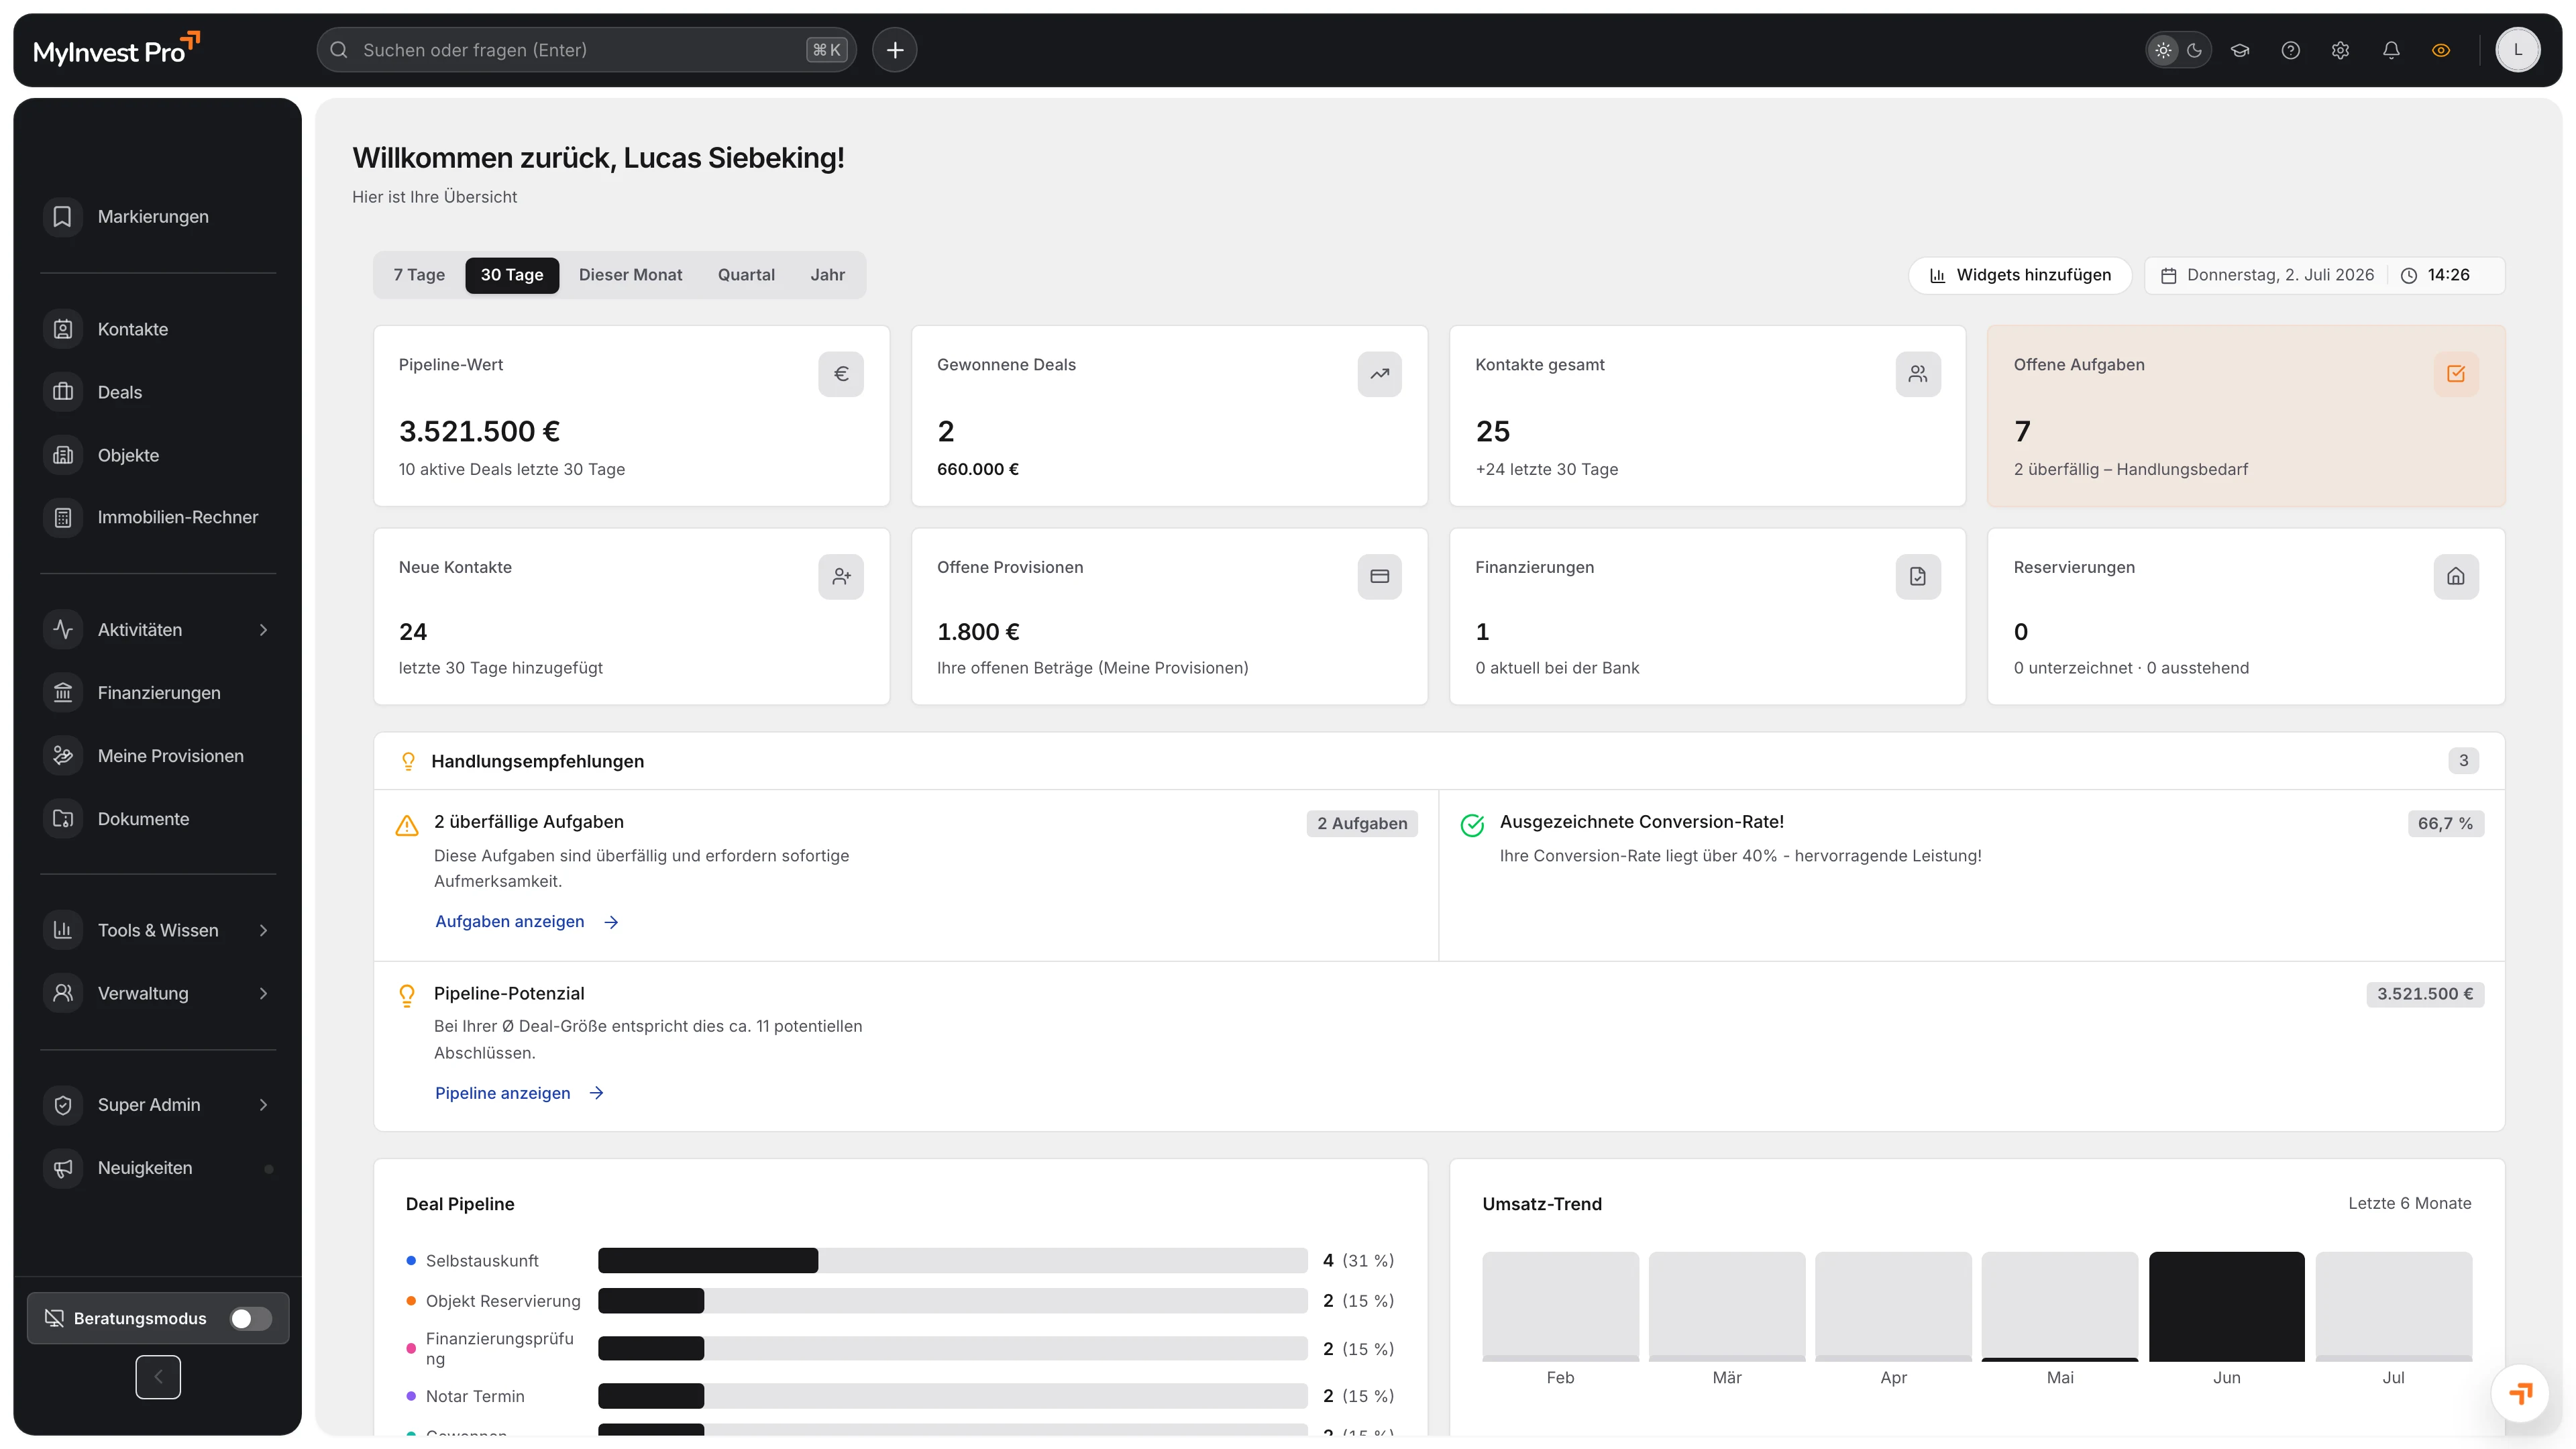Switch to light mode sun icon
This screenshot has height=1449, width=2576.
coord(2163,50)
